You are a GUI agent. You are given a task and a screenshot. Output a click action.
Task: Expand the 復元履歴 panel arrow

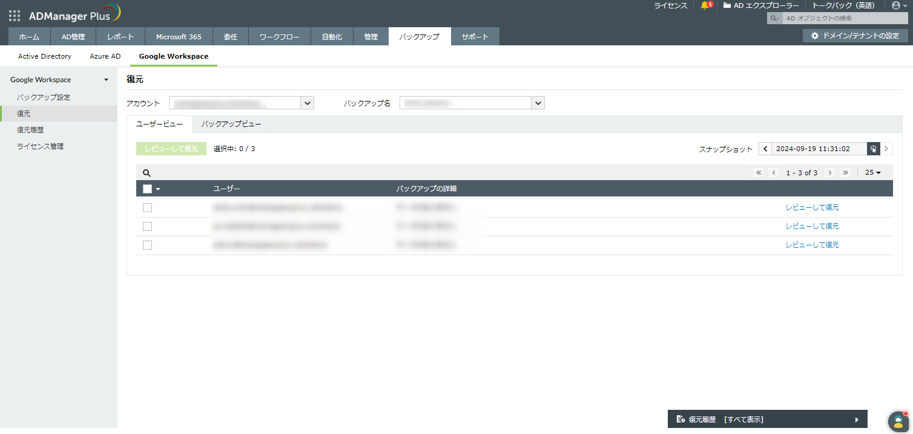coord(857,419)
